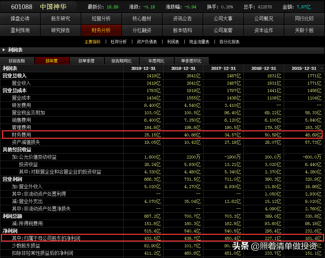Jump to 杜邦分析 section
The width and height of the screenshot is (325, 258).
coord(119,42)
